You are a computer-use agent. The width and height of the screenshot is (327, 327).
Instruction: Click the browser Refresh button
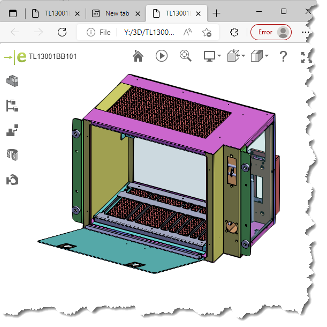[x=62, y=32]
